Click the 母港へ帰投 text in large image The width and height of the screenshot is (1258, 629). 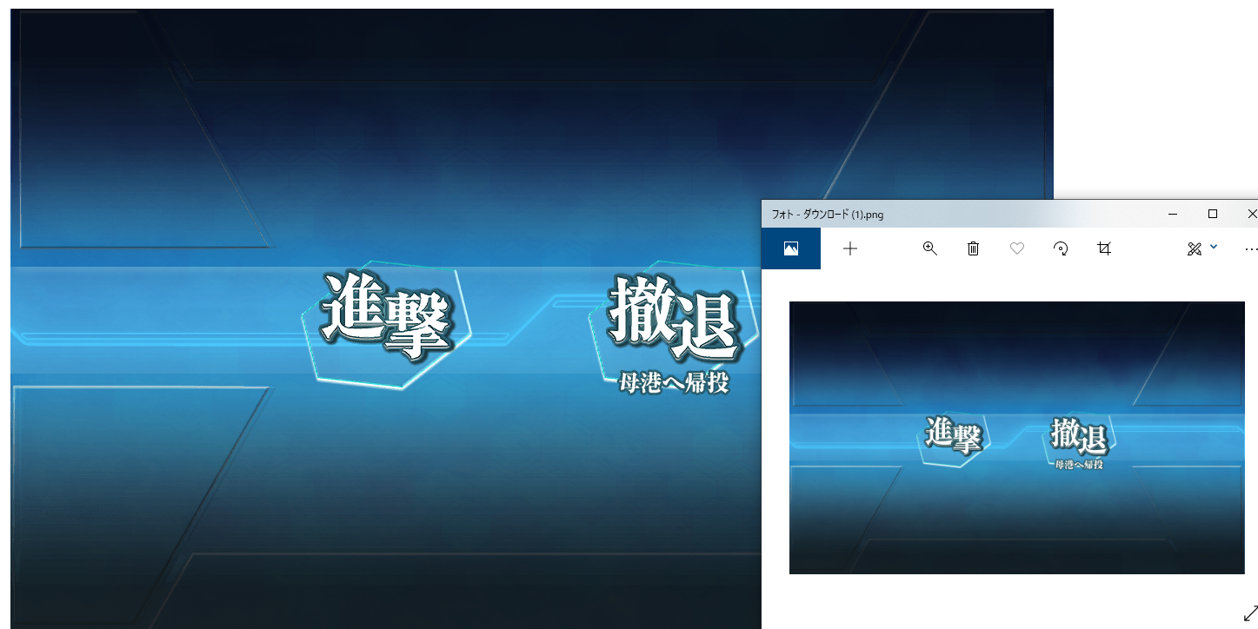point(674,382)
